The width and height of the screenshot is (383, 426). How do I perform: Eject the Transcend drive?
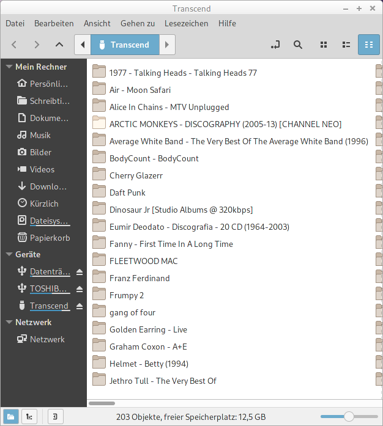pos(80,306)
